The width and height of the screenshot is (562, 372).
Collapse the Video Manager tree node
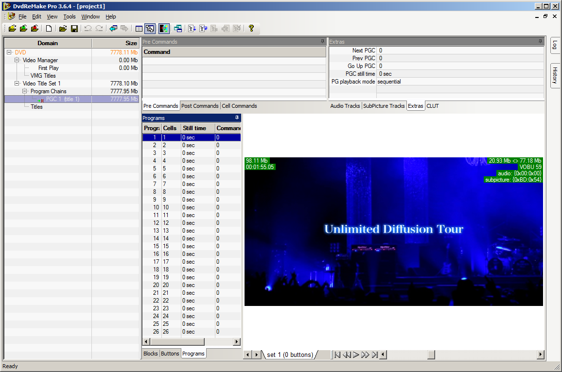pos(17,60)
